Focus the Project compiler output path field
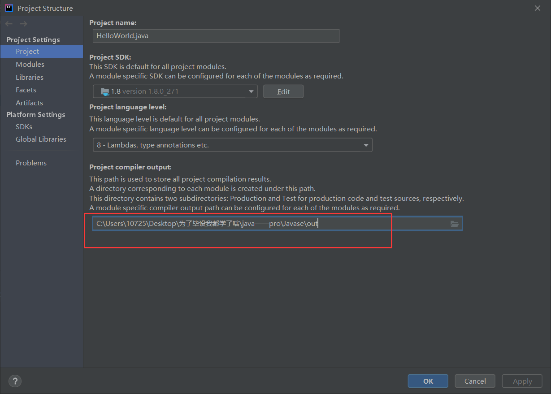 pyautogui.click(x=278, y=224)
